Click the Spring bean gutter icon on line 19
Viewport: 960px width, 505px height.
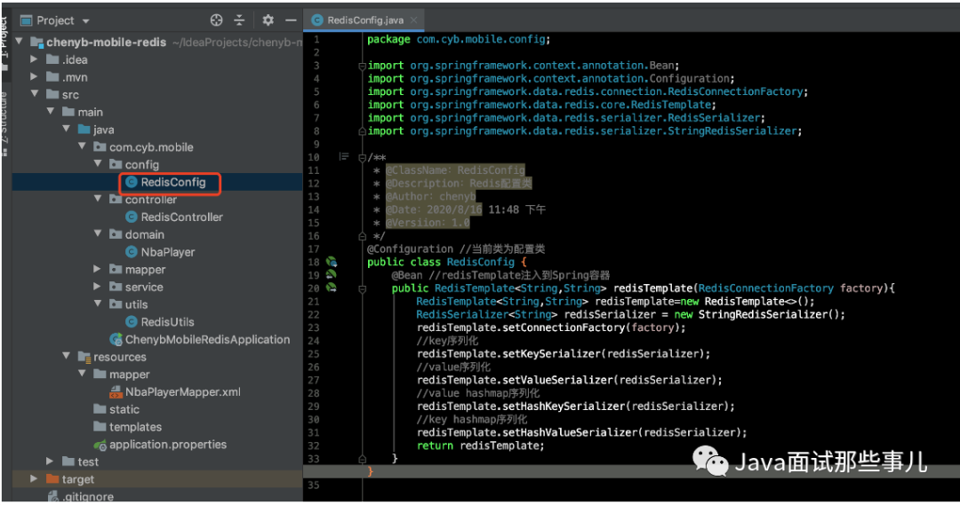tap(332, 274)
